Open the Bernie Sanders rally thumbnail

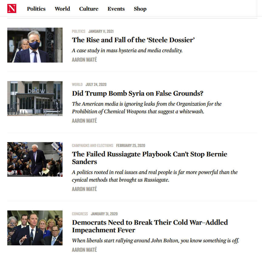pyautogui.click(x=35, y=159)
